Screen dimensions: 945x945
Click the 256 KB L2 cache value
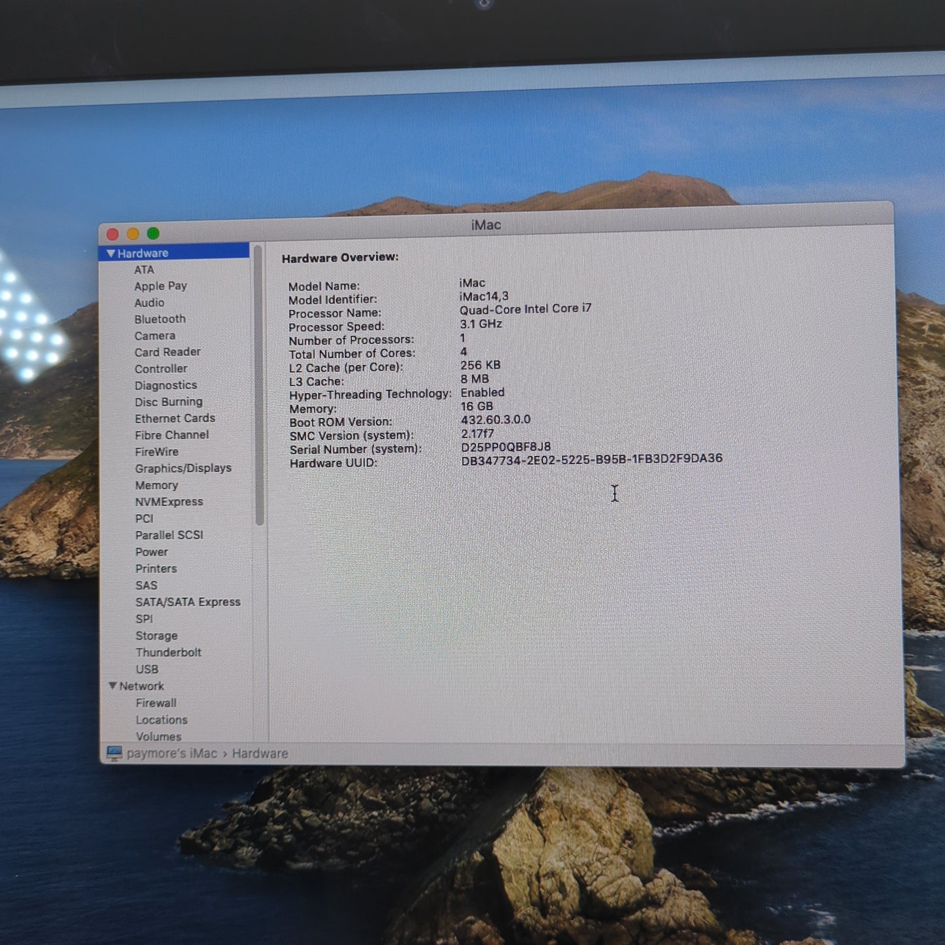click(x=480, y=365)
